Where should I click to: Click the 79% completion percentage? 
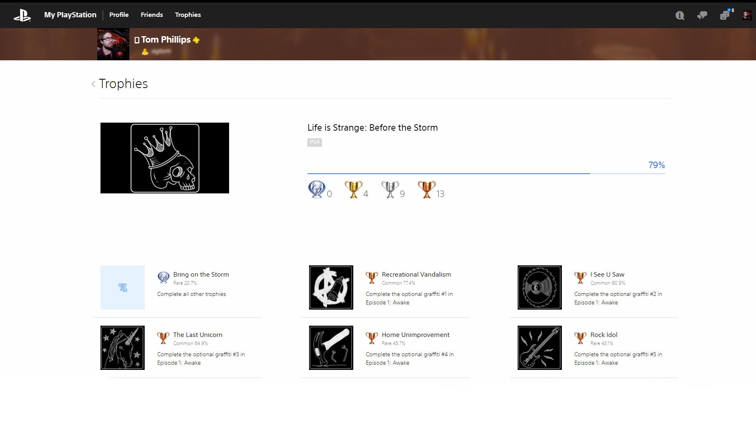point(657,165)
